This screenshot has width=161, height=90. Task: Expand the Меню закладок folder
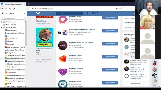pyautogui.click(x=2, y=25)
